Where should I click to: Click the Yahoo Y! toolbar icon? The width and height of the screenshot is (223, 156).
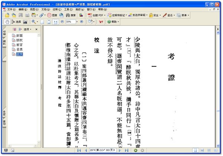pos(101,22)
